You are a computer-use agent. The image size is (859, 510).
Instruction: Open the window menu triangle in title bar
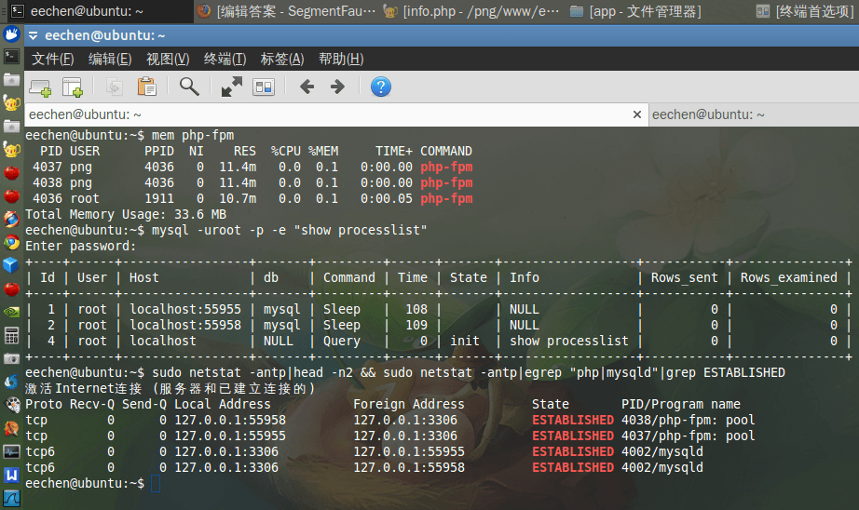[33, 36]
